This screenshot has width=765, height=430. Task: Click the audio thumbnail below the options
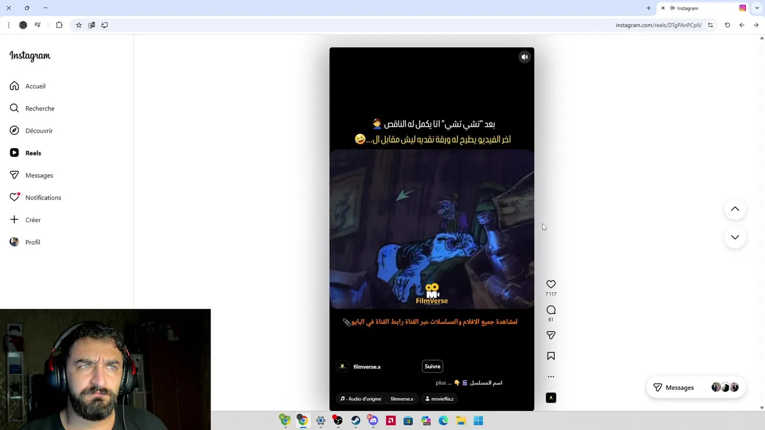551,398
